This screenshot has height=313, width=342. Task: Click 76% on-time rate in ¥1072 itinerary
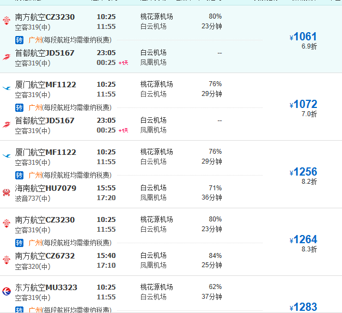(x=215, y=84)
